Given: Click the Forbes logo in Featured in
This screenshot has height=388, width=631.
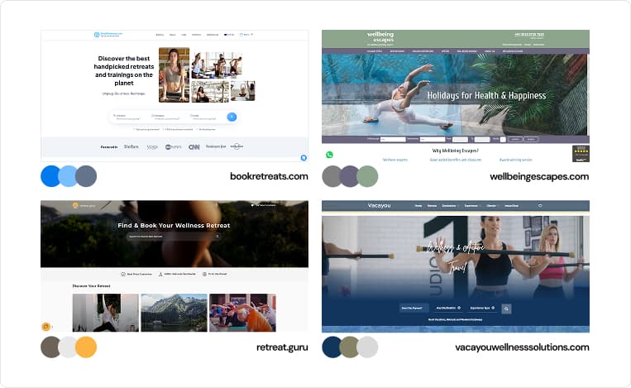Looking at the screenshot, I should [x=131, y=146].
